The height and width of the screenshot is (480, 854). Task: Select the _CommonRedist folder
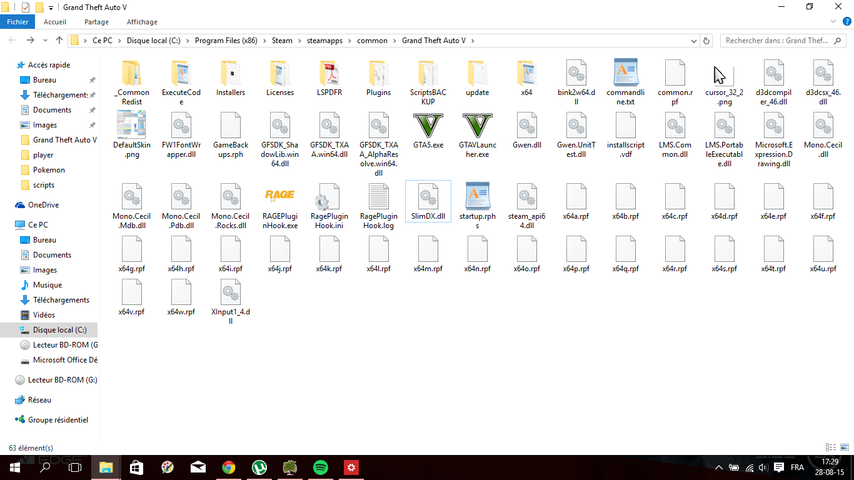[x=132, y=73]
